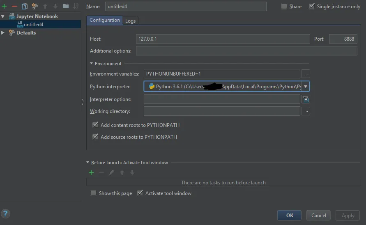Screen dimensions: 366x225
Task: Expand the Defaults tree node
Action: click(3, 33)
